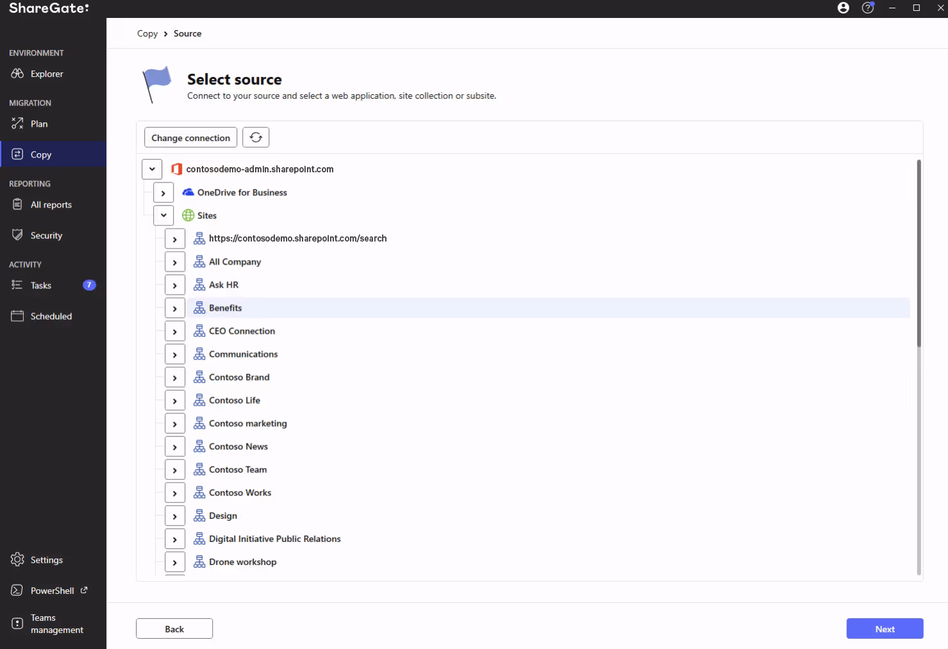Viewport: 948px width, 649px height.
Task: Open Security in the sidebar
Action: [x=53, y=235]
